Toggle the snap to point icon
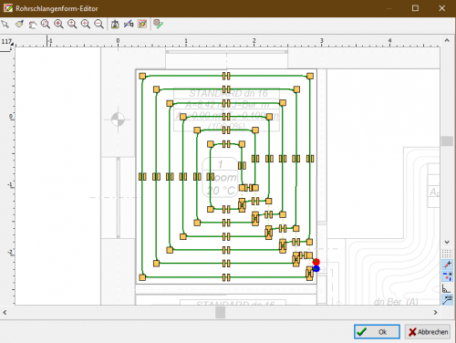456x343 pixels. click(447, 265)
